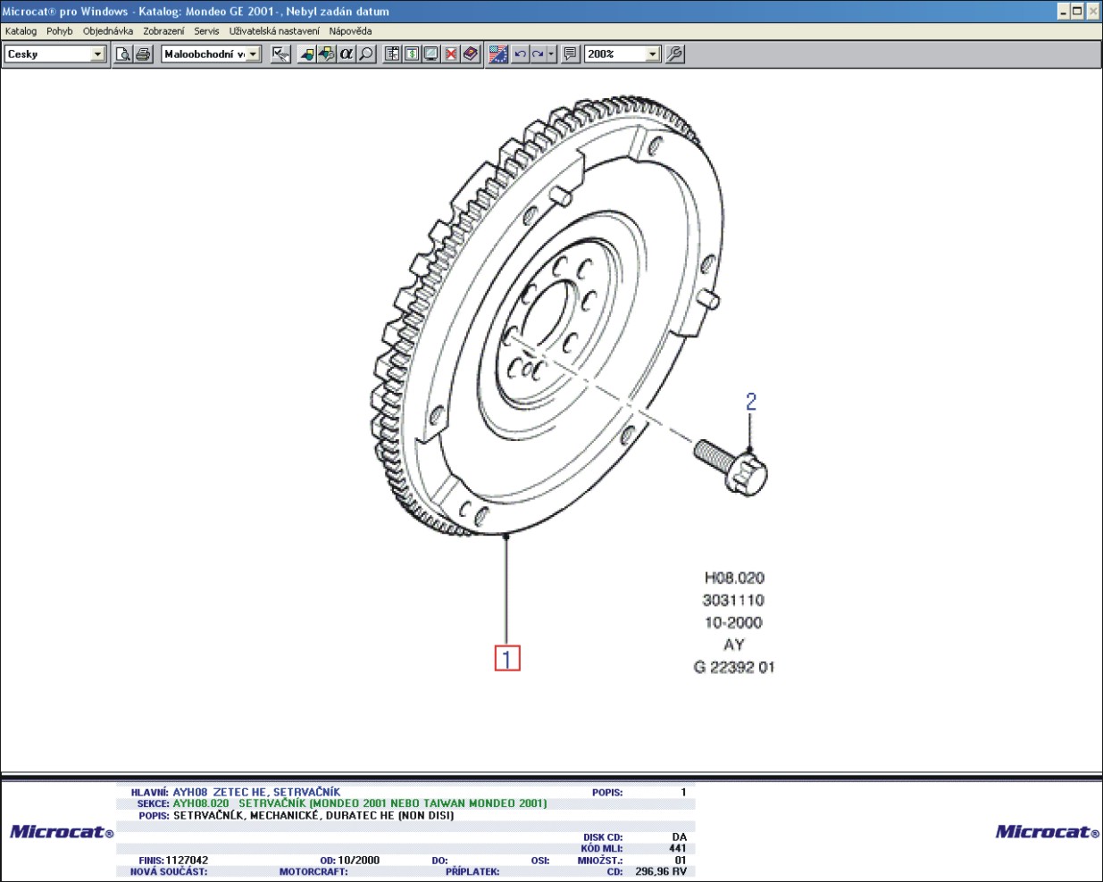Click the notes comment icon
This screenshot has height=882, width=1103.
point(570,54)
